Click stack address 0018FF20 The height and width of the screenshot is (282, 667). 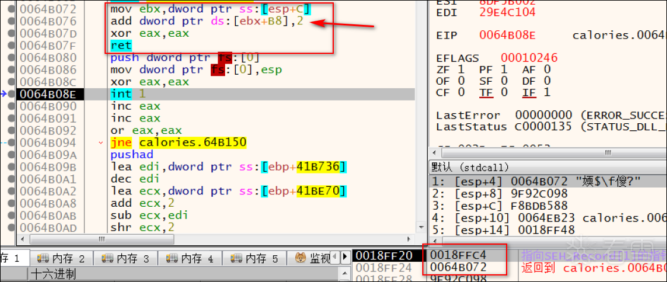[x=384, y=255]
